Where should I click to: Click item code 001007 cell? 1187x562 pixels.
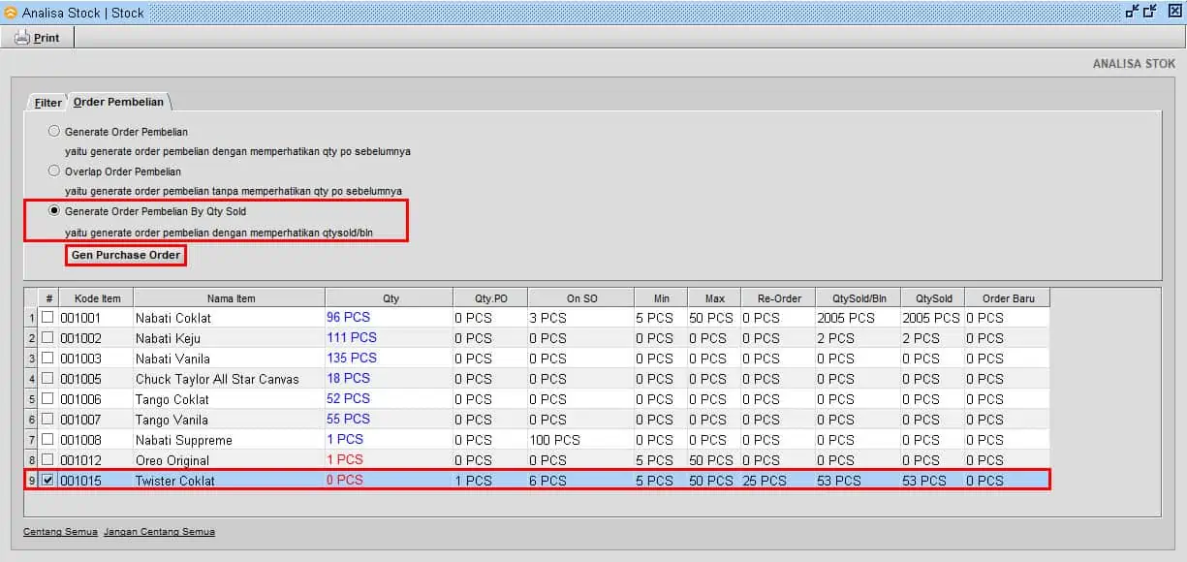pyautogui.click(x=96, y=420)
